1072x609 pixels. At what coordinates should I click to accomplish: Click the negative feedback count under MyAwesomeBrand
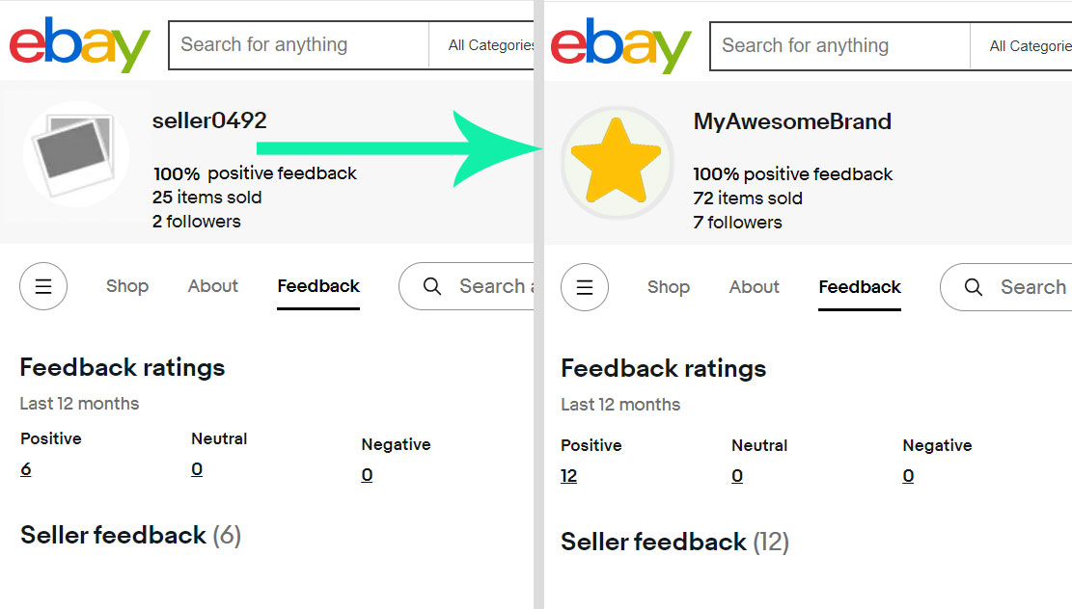(907, 475)
